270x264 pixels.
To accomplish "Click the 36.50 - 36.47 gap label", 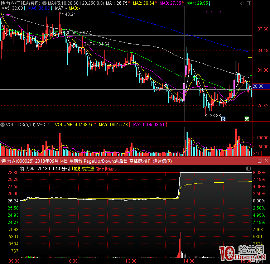I will point(78,33).
